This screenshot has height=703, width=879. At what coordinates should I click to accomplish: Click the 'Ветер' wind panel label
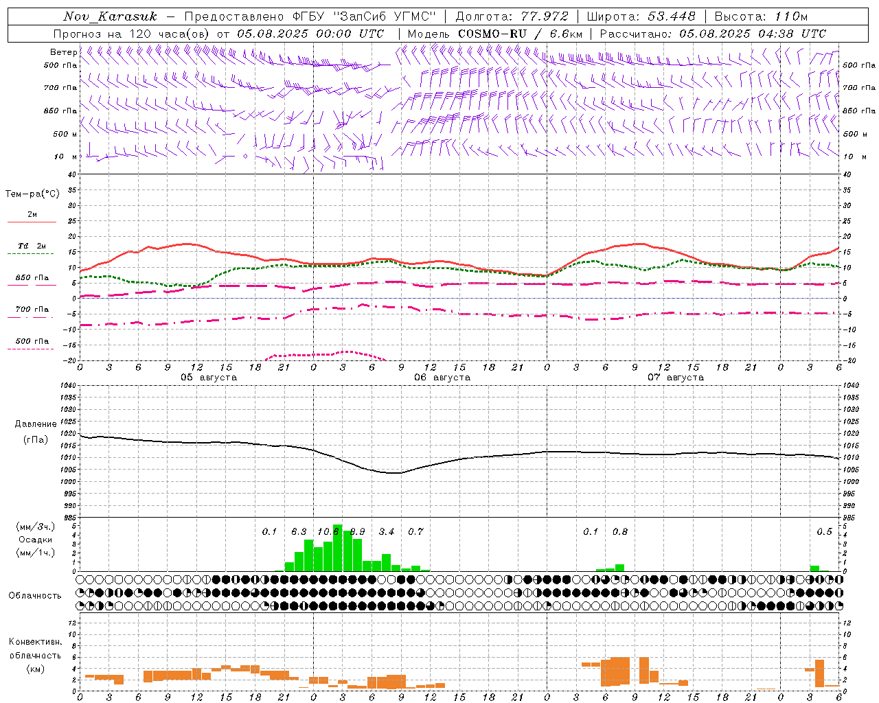pos(63,52)
